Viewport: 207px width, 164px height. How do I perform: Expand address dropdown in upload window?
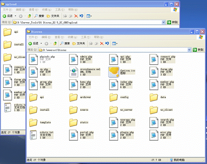164,22
